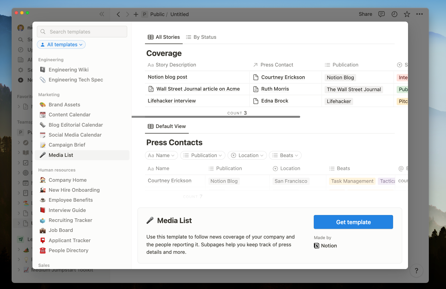
Task: Go back using the left arrow
Action: (x=118, y=14)
